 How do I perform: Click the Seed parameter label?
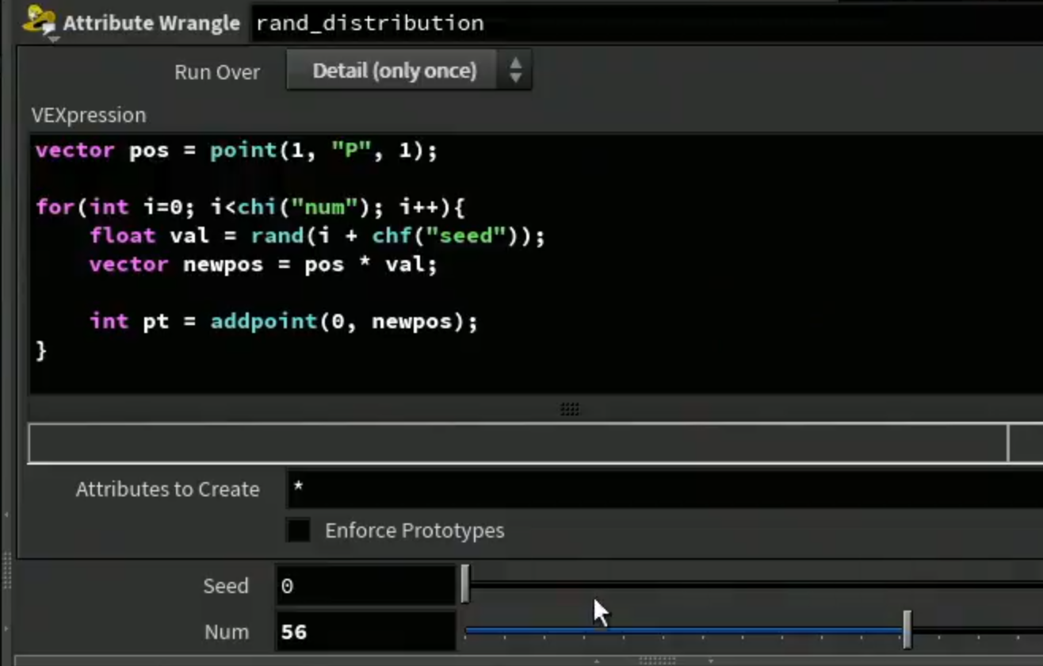(x=226, y=586)
